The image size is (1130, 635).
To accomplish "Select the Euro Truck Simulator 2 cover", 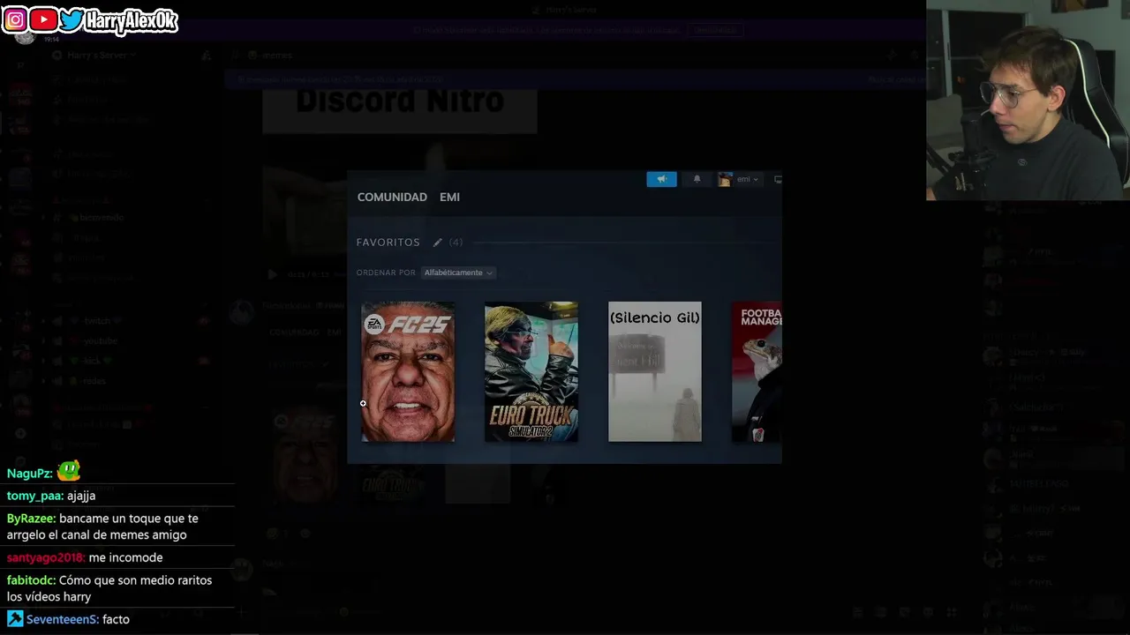I will [x=531, y=371].
